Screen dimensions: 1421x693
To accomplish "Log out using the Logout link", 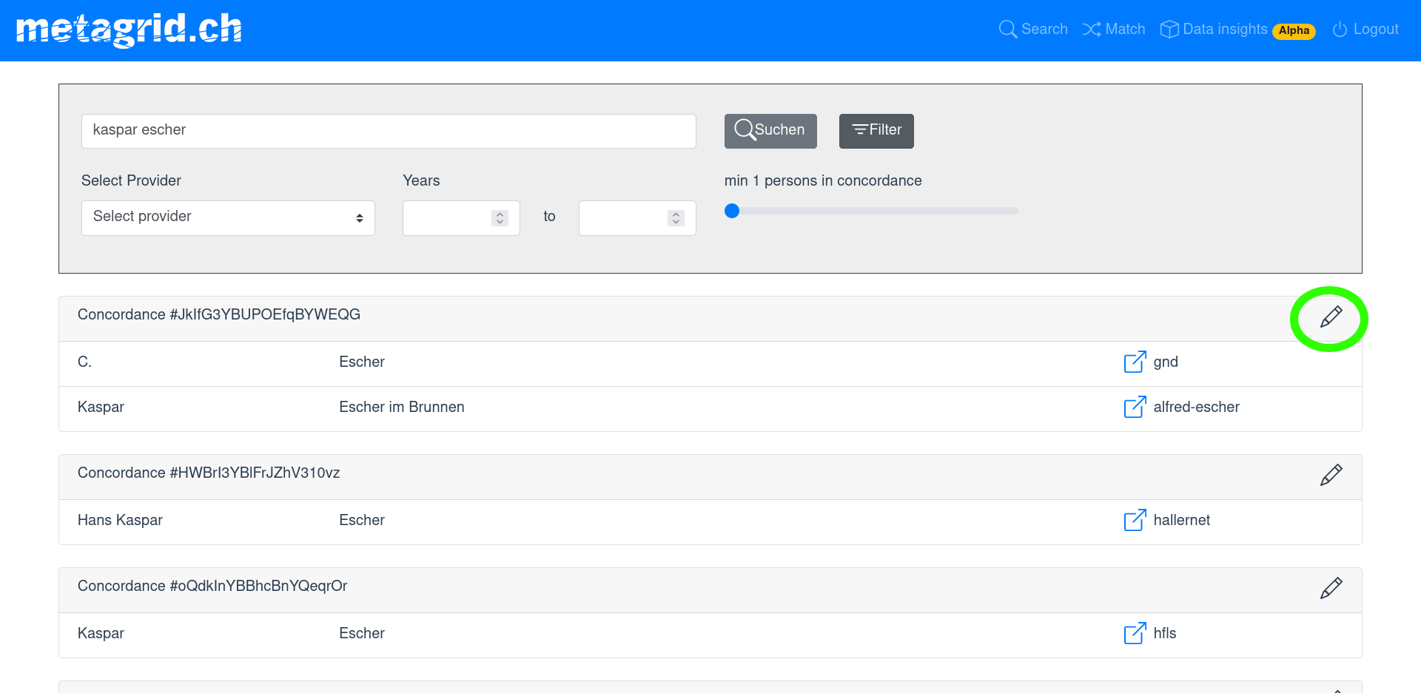I will pyautogui.click(x=1365, y=30).
